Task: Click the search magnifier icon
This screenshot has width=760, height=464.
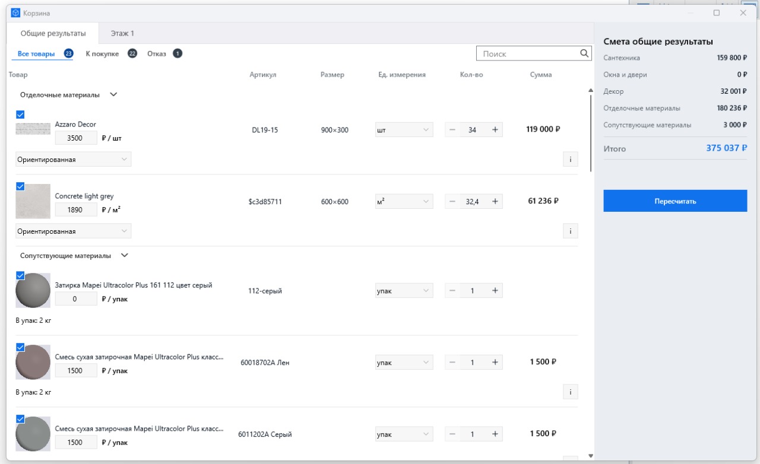Action: pos(584,53)
